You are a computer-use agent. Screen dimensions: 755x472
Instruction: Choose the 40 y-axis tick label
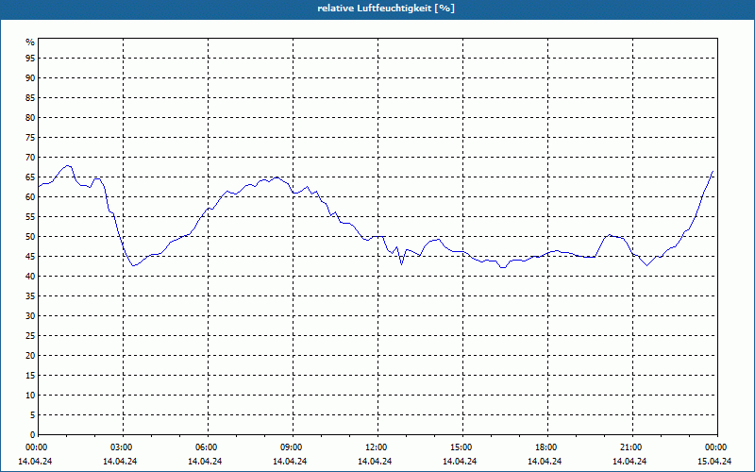[30, 276]
